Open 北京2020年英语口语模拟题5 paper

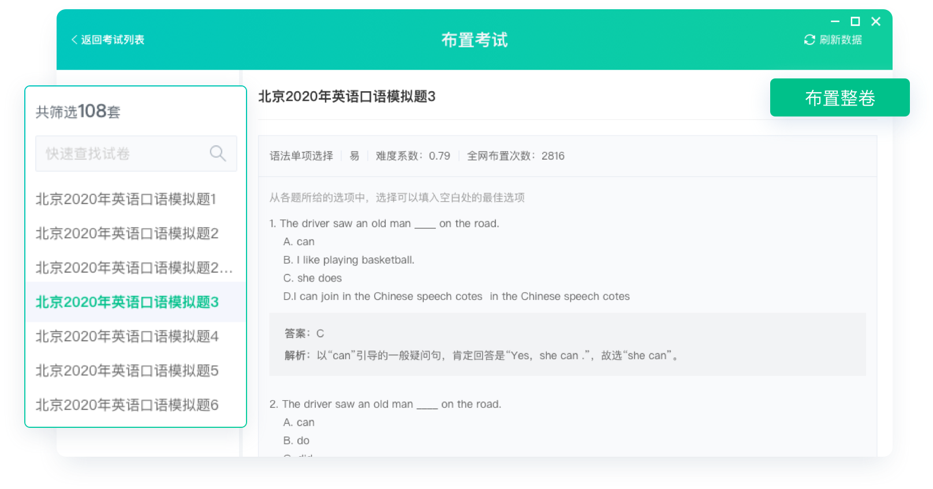(x=127, y=371)
